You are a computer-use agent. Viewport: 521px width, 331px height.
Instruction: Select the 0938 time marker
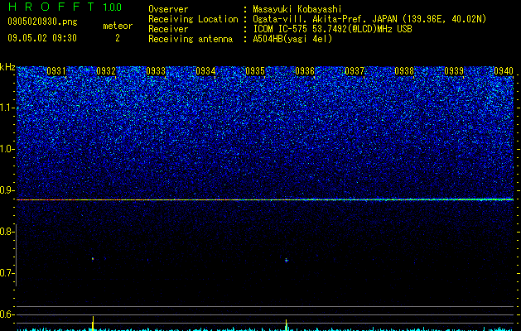[x=404, y=71]
